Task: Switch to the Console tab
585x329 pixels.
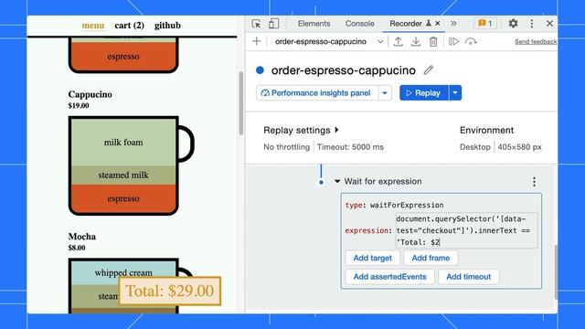Action: click(359, 24)
